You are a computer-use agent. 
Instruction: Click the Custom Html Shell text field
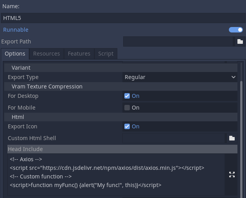click(174, 138)
